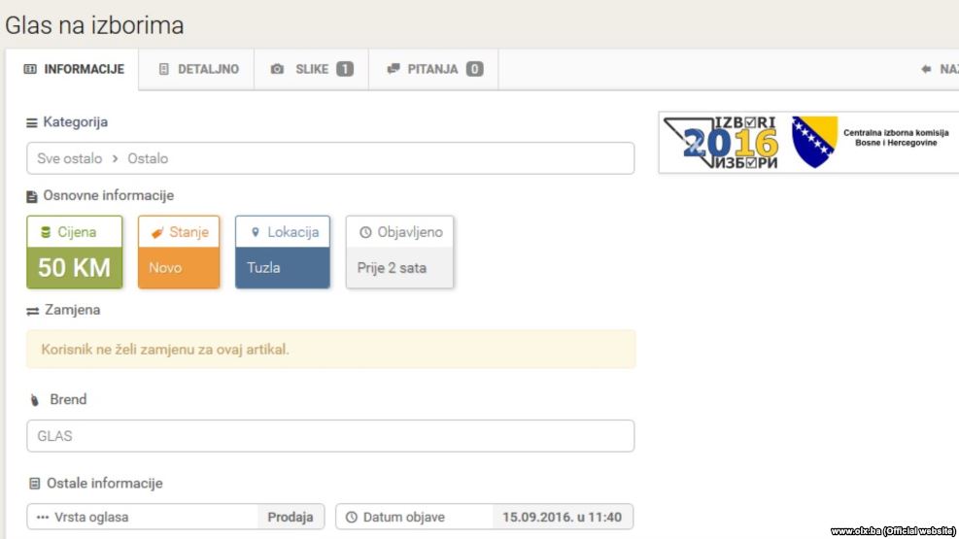
Task: Click the chat bubbles icon beside Pitanja
Action: click(x=394, y=70)
